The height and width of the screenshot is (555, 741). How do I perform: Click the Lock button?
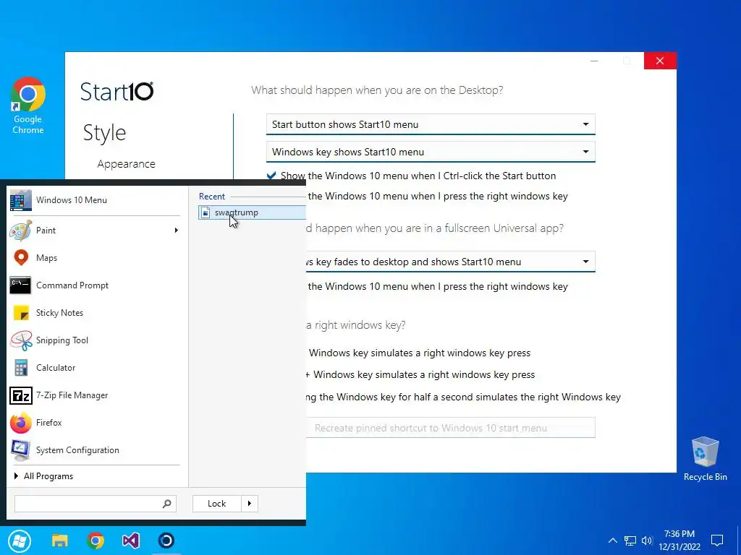pos(217,504)
